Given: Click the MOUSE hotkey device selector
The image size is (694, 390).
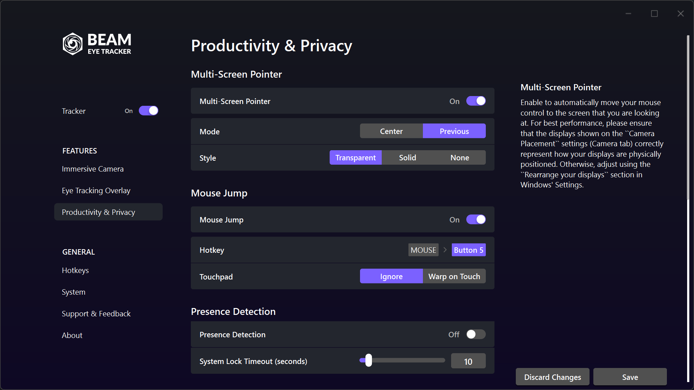Looking at the screenshot, I should coord(423,250).
